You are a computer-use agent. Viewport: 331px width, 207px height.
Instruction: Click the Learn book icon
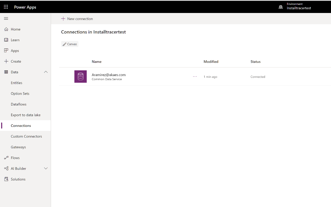pos(6,40)
